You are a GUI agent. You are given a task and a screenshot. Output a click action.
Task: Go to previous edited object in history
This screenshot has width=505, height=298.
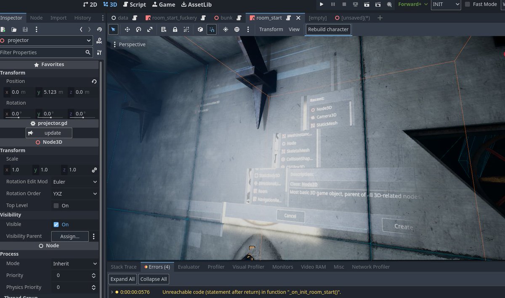pyautogui.click(x=81, y=29)
